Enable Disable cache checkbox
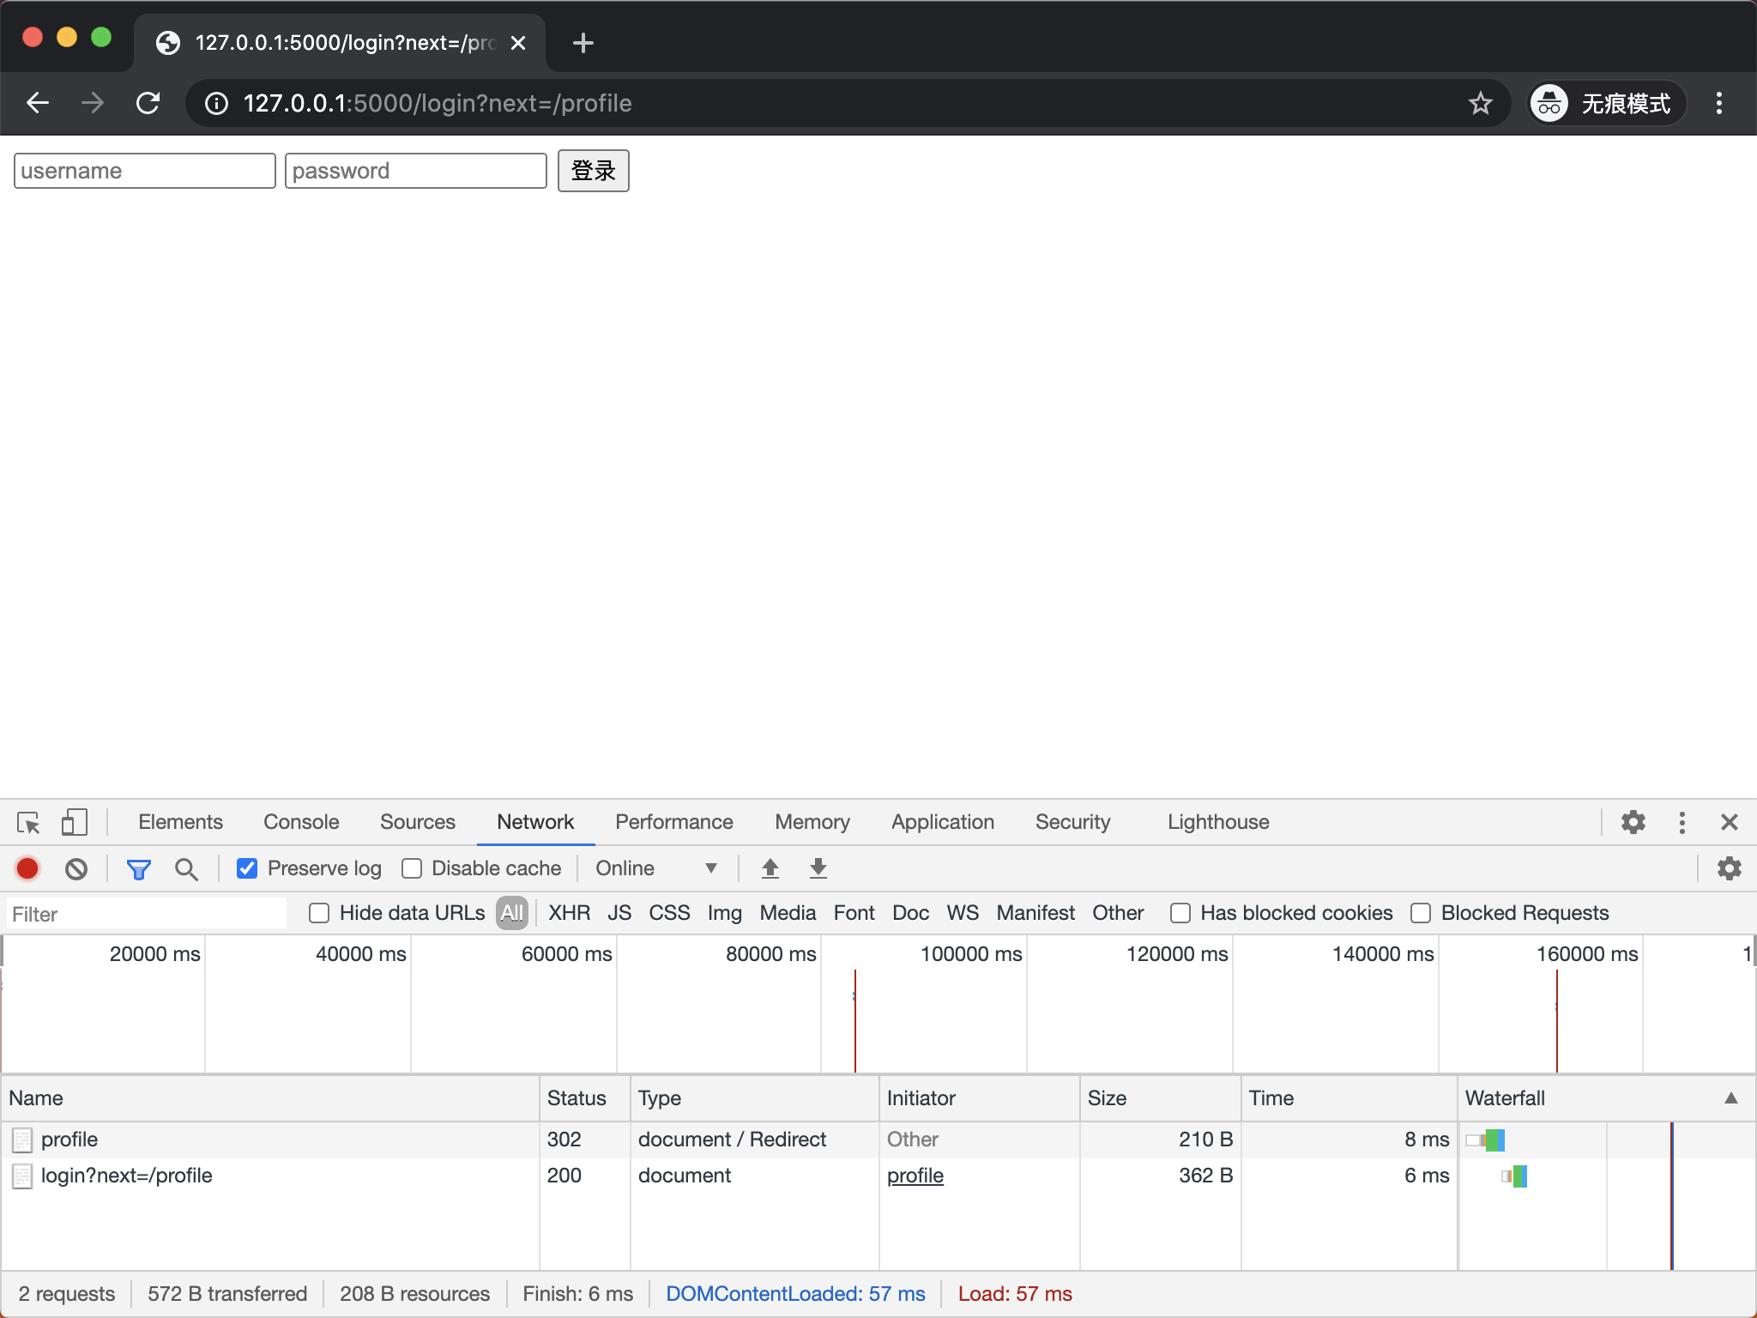The image size is (1757, 1318). pyautogui.click(x=412, y=868)
